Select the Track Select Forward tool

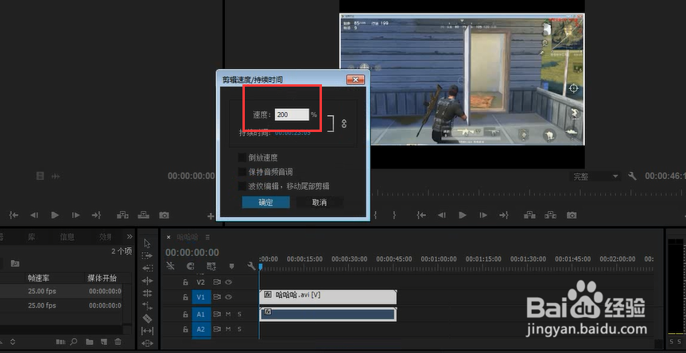147,255
